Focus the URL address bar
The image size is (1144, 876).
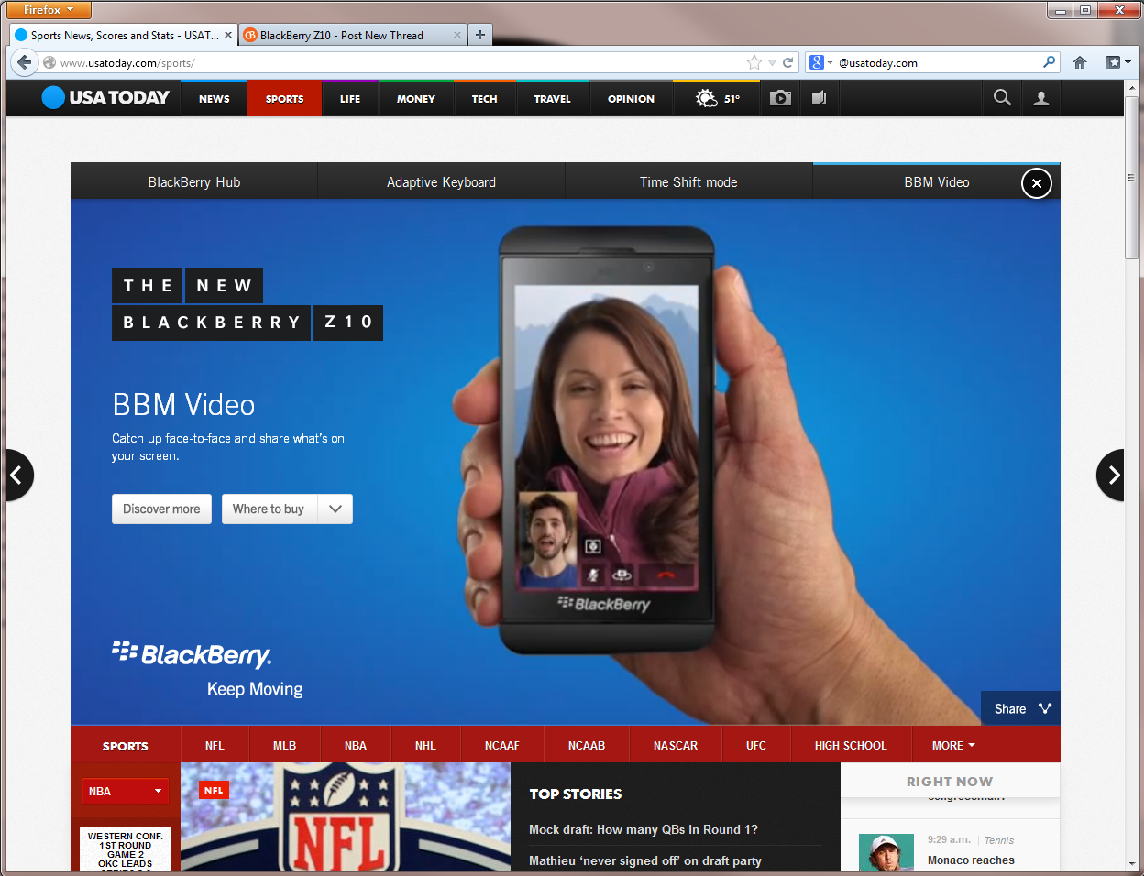click(399, 63)
